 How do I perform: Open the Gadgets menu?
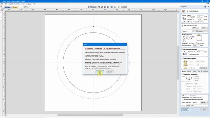pos(29,4)
